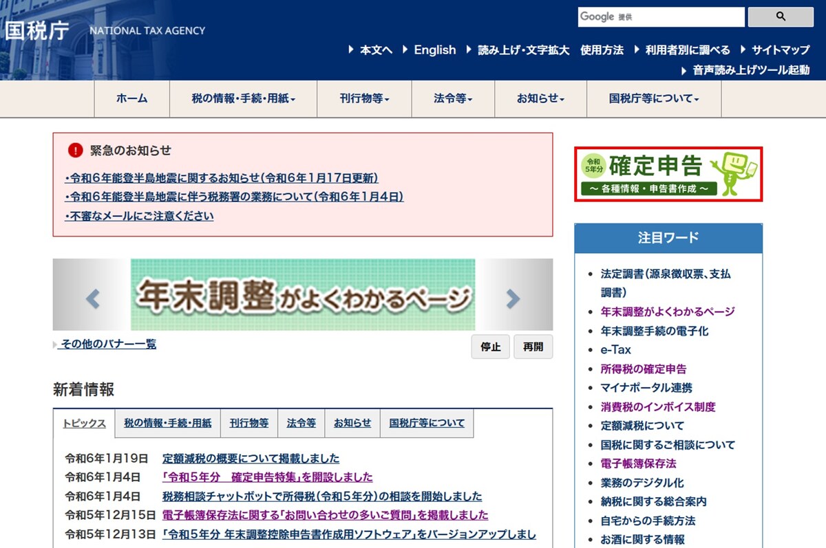
Task: Launch 音声読み上げツール起動
Action: 752,70
